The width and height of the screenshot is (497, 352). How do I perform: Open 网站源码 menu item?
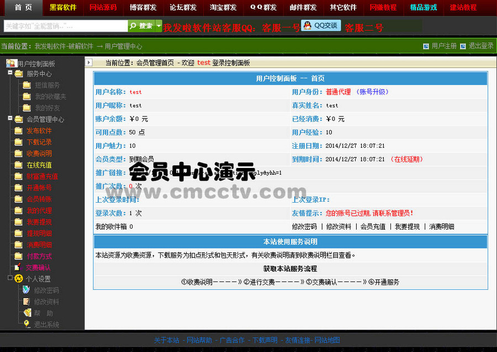(x=103, y=7)
